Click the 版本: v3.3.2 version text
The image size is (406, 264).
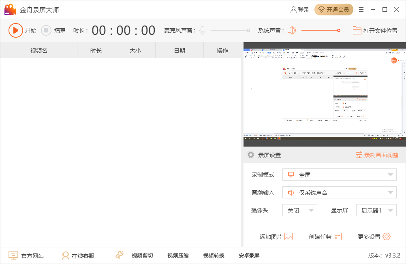click(384, 255)
